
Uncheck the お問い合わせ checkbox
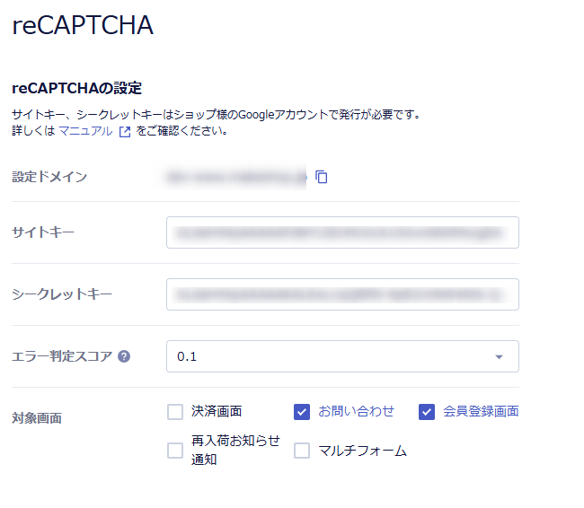tap(302, 412)
